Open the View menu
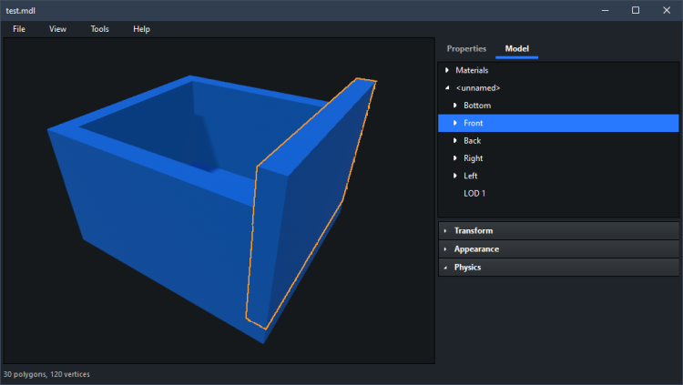Viewport: 683px width, 385px height. pos(57,29)
